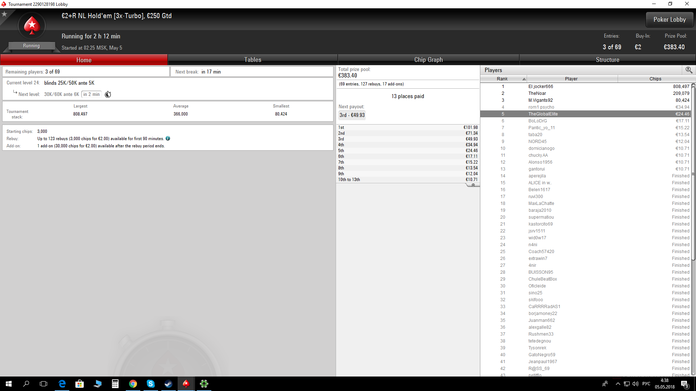Click the 3rd place next payout button
This screenshot has width=696, height=391.
pos(352,115)
